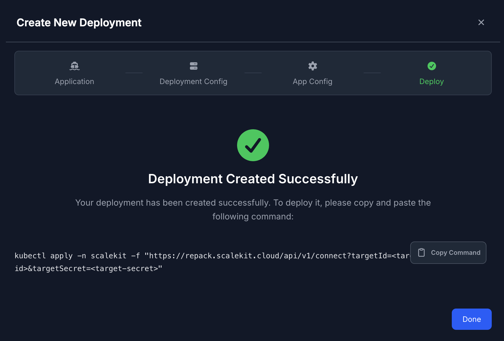Go to the Application step label

[x=74, y=81]
